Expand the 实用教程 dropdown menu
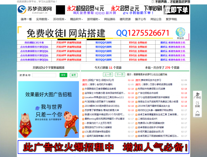Screen dimensions: 207x157 pyautogui.click(x=42, y=19)
